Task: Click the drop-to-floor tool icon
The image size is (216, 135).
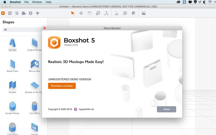Action: [x=117, y=13]
